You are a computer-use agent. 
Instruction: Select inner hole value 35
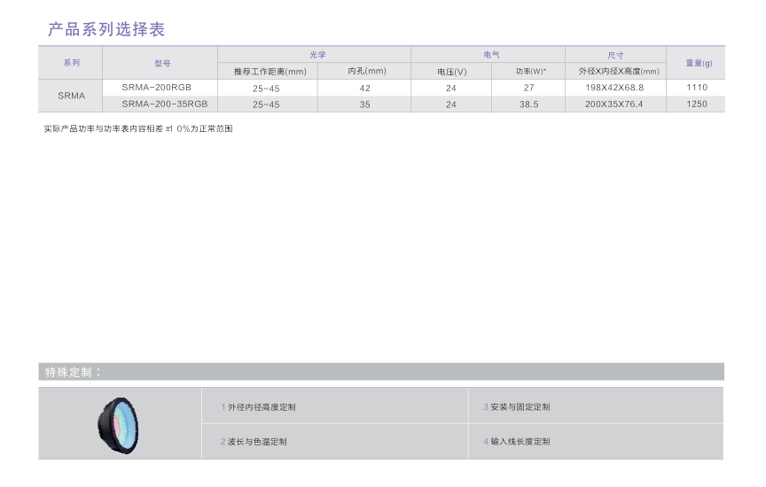pyautogui.click(x=365, y=104)
